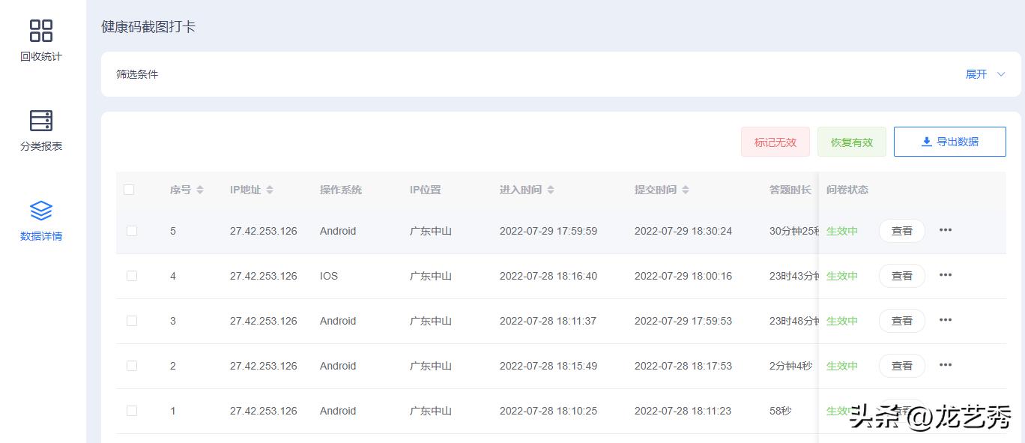This screenshot has height=443, width=1025.
Task: Click submit time 2022-07-29 18:00:16
Action: 683,276
